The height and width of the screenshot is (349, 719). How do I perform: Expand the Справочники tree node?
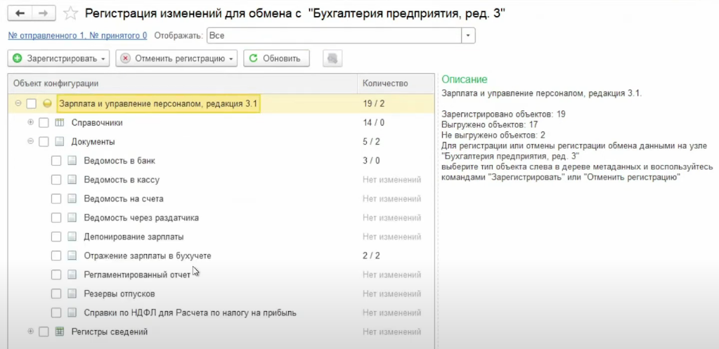pos(31,122)
